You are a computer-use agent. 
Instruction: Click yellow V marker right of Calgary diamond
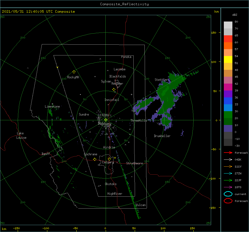[115, 158]
